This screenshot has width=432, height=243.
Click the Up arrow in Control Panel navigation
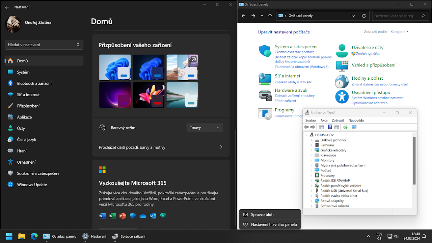(x=270, y=16)
